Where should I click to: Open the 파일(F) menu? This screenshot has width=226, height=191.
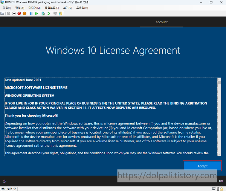pos(7,8)
